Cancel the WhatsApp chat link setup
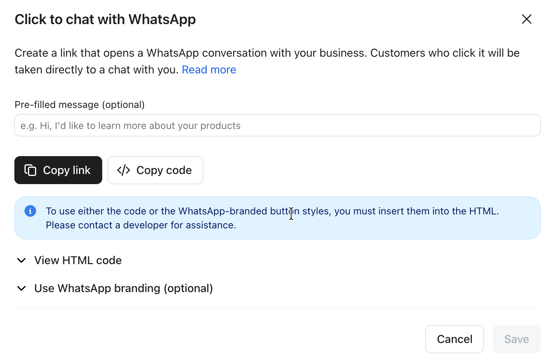This screenshot has height=362, width=552. 454,339
